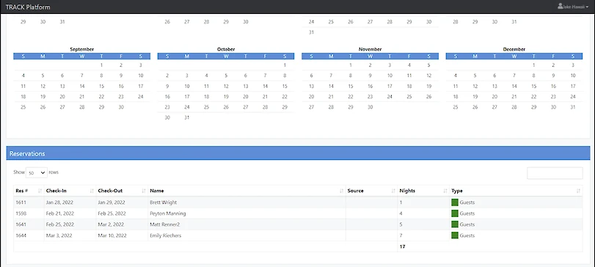Click check-in date Feb 21, 2022
595x267 pixels.
click(60, 213)
